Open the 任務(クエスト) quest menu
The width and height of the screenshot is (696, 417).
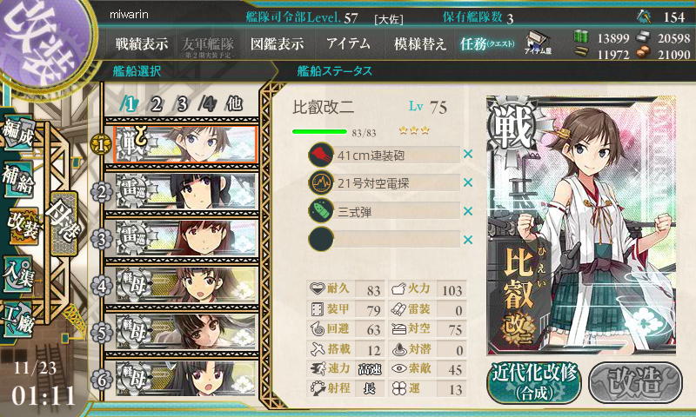click(487, 43)
